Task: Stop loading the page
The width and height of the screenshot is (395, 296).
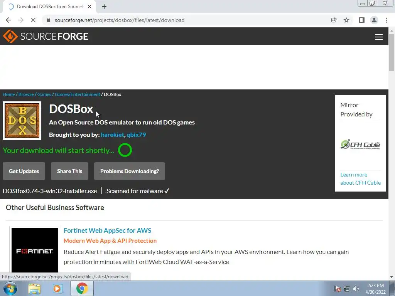Action: click(x=33, y=20)
